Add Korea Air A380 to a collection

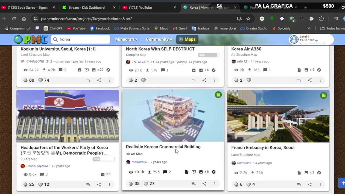(x=299, y=80)
